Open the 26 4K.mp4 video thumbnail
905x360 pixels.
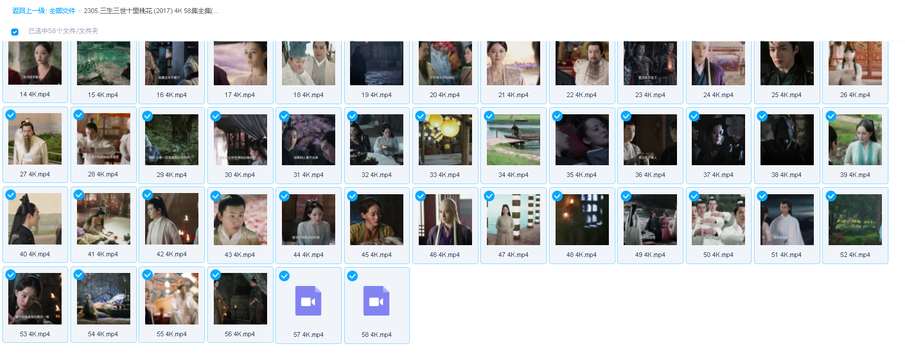pos(855,63)
